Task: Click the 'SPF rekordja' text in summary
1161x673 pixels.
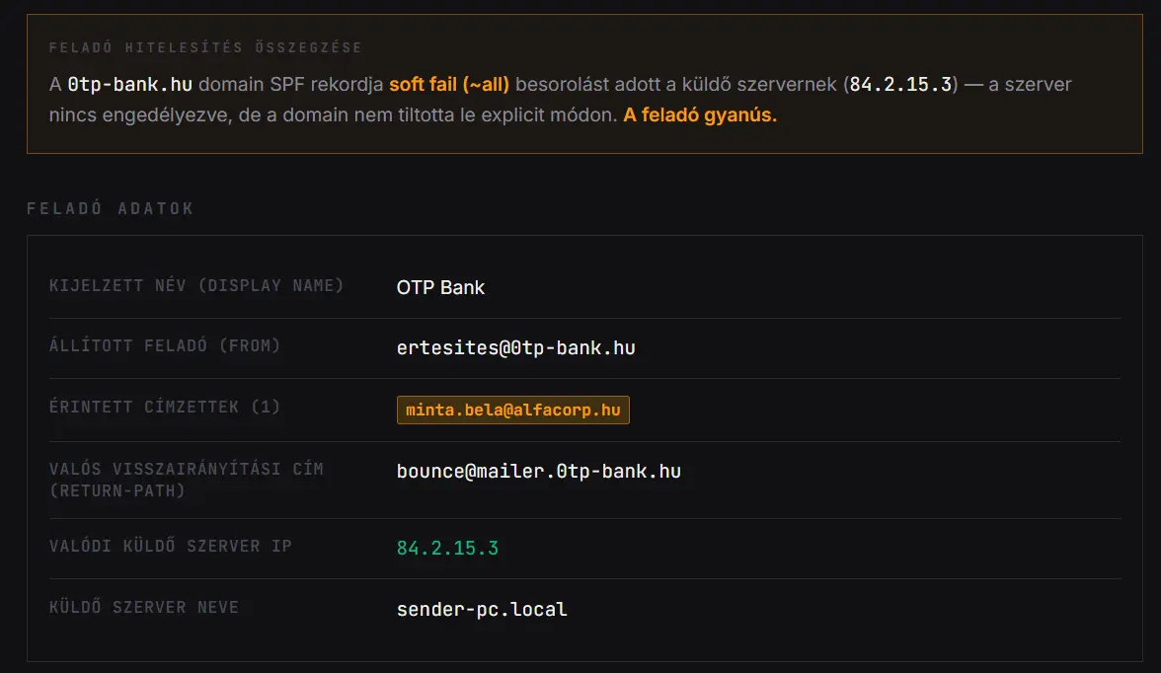Action: pyautogui.click(x=327, y=84)
